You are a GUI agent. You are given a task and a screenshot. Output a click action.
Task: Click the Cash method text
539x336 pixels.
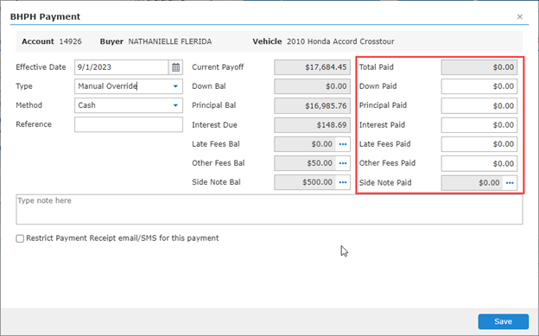point(86,105)
